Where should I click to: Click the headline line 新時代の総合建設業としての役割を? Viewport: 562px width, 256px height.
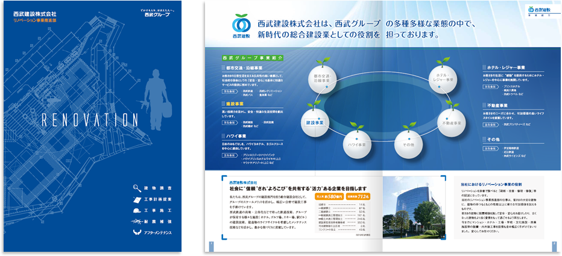[x=318, y=36]
